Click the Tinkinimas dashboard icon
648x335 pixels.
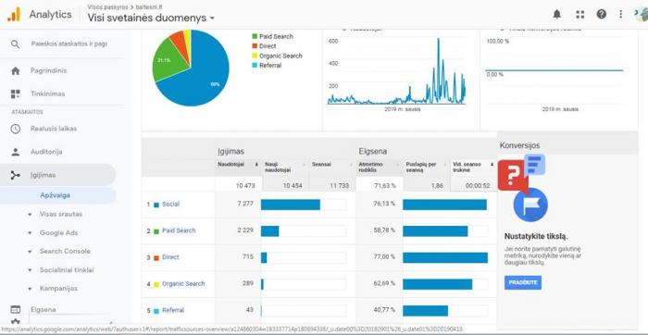(x=16, y=93)
